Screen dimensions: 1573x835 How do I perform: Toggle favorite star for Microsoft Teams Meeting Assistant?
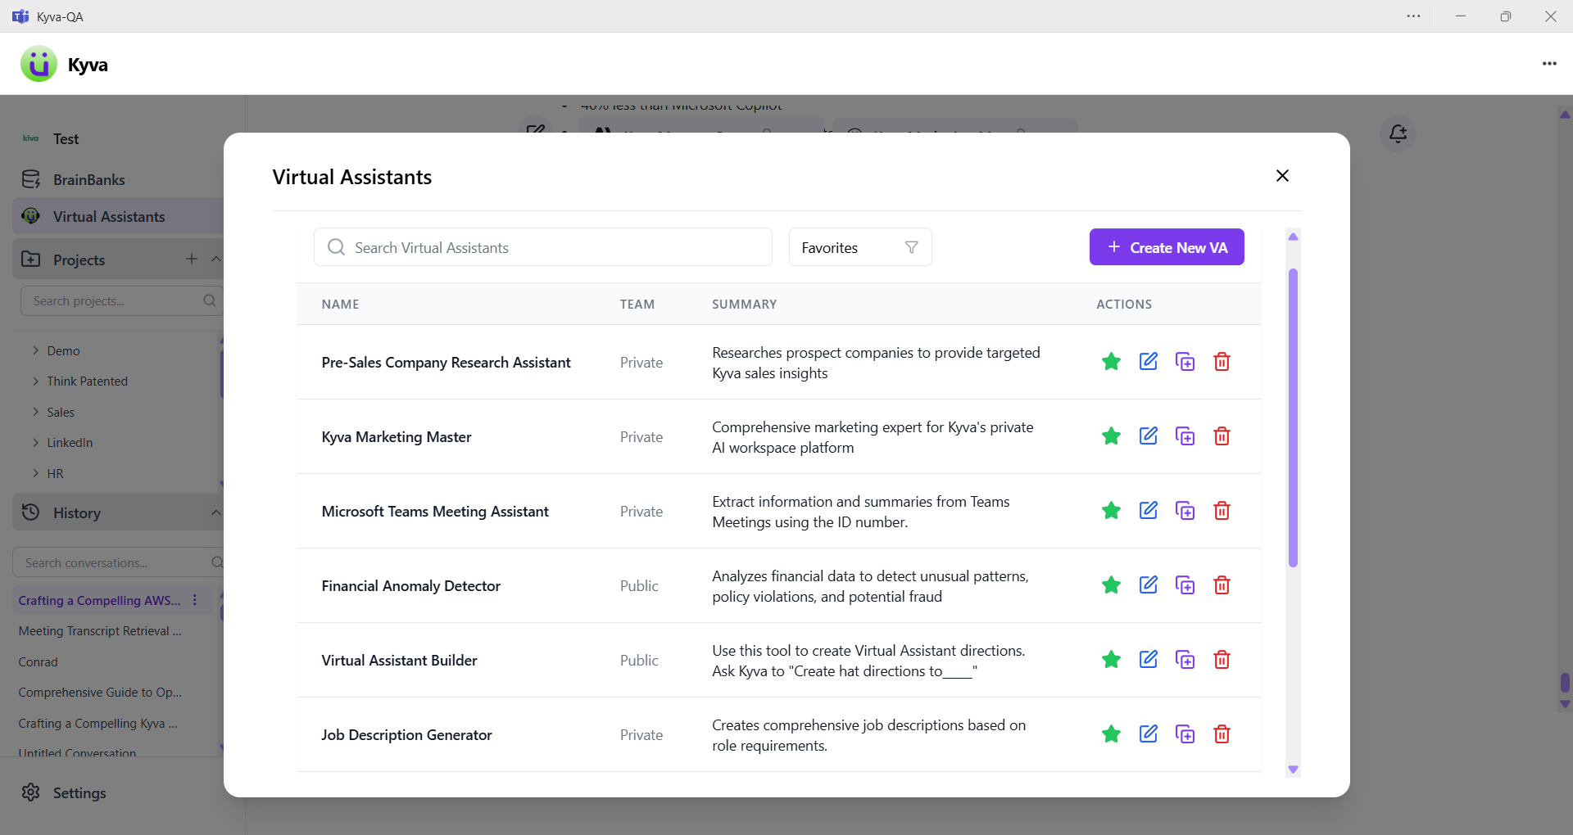(1111, 511)
